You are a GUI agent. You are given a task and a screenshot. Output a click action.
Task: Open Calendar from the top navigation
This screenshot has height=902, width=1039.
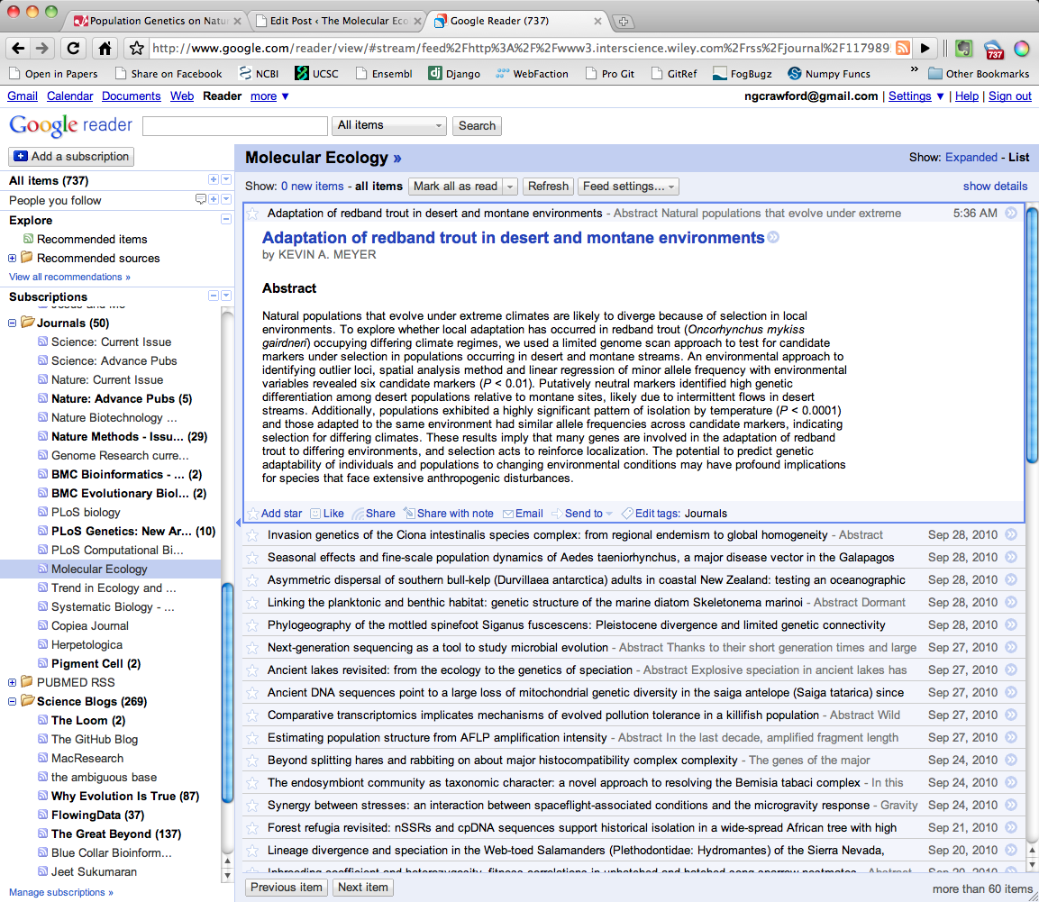click(x=70, y=96)
